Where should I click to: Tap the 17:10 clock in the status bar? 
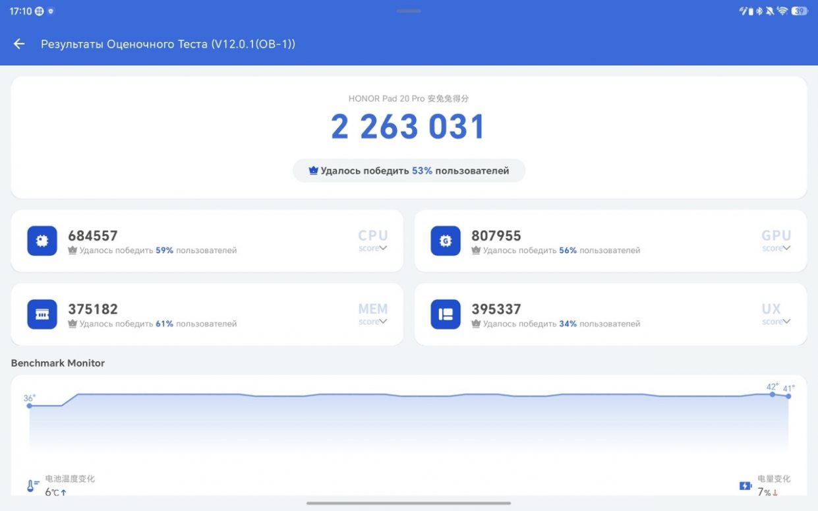tap(20, 11)
